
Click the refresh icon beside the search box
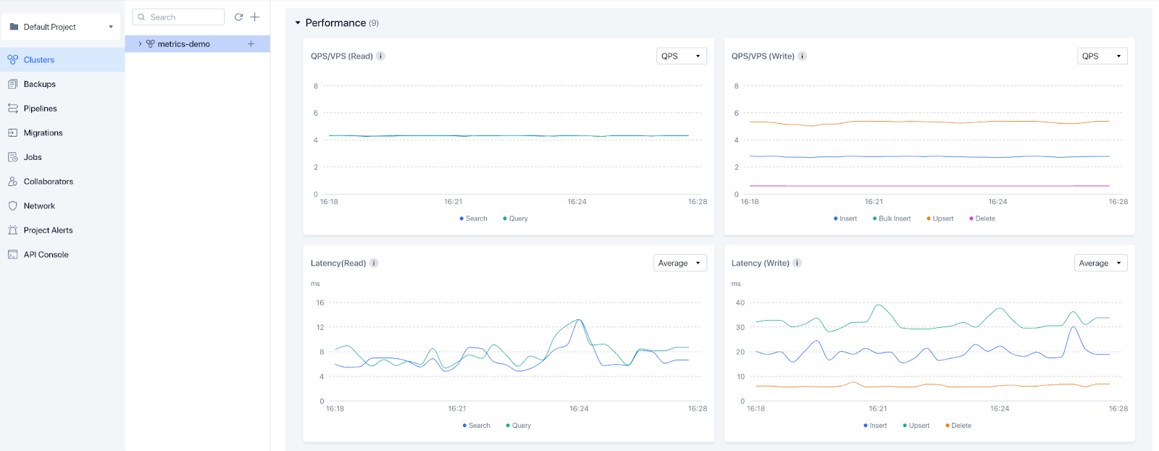238,17
